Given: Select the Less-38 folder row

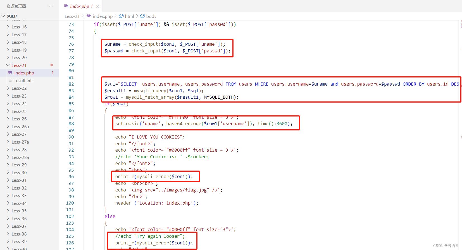Looking at the screenshot, I should (x=30, y=234).
